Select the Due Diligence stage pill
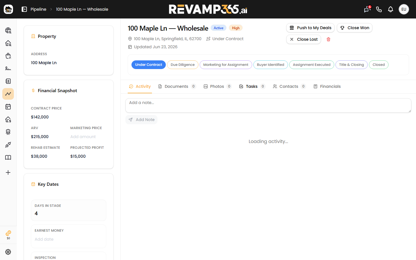 tap(183, 65)
